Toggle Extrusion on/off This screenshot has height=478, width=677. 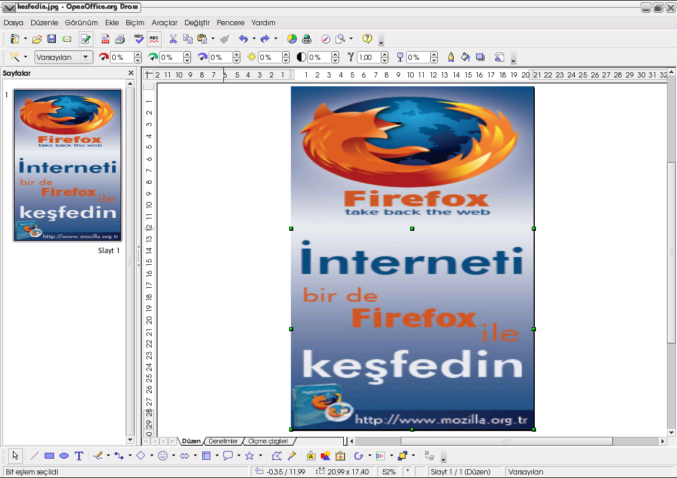(429, 456)
